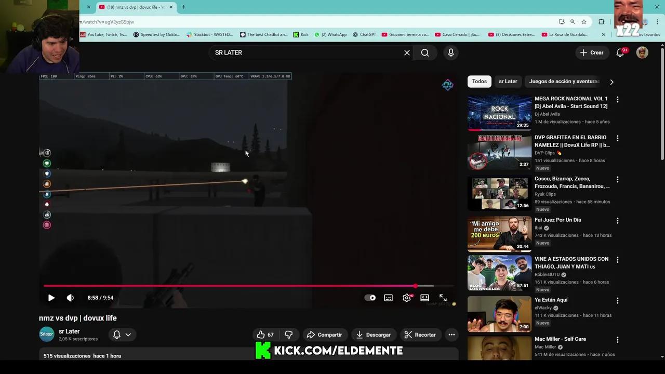Viewport: 665px width, 374px height.
Task: Expand the notification preferences chevron next to the bell
Action: 128,335
